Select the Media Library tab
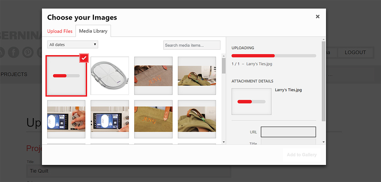381x182 pixels. click(93, 31)
